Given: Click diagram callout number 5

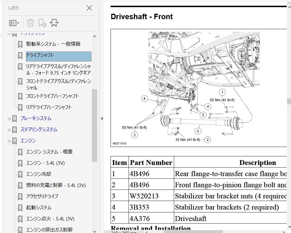Looking at the screenshot, I should [198, 131].
